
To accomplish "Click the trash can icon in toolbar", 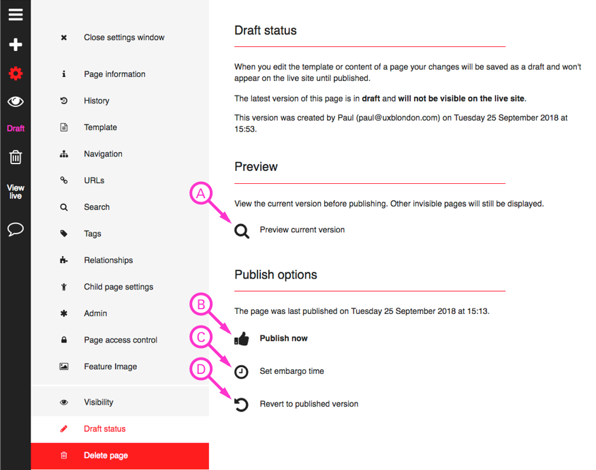I will click(15, 157).
